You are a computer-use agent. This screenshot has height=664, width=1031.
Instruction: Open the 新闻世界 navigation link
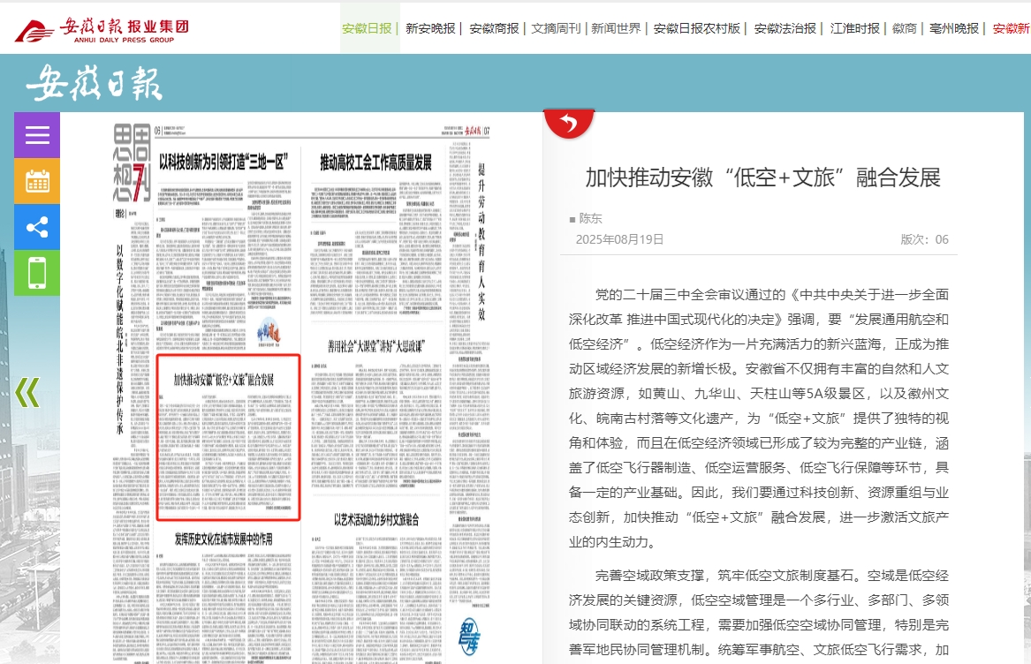pos(616,28)
